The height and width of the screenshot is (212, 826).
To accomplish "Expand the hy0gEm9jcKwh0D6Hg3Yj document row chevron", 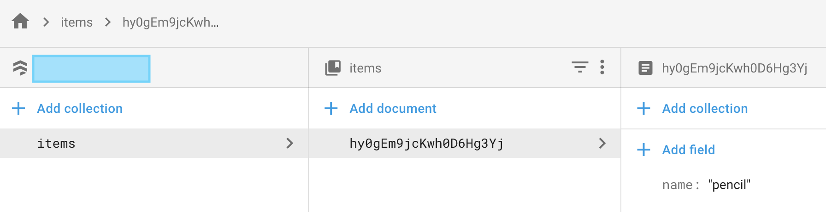I will click(602, 144).
